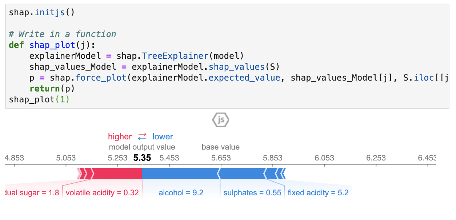The height and width of the screenshot is (220, 456).
Task: Click the "fixed acidity = 5.2" label
Action: click(318, 193)
